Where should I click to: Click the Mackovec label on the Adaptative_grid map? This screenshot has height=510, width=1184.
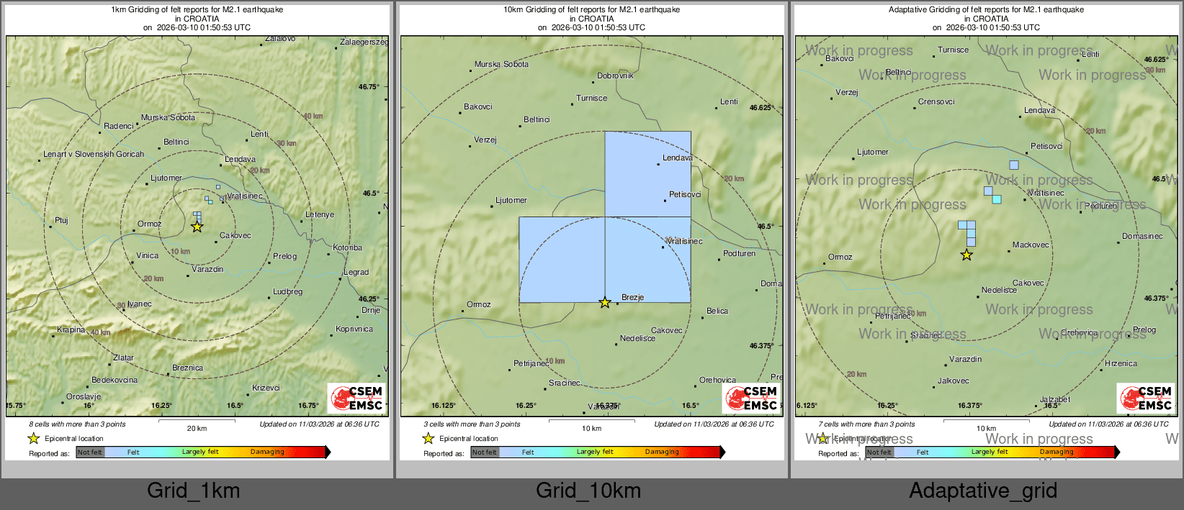coord(1031,245)
